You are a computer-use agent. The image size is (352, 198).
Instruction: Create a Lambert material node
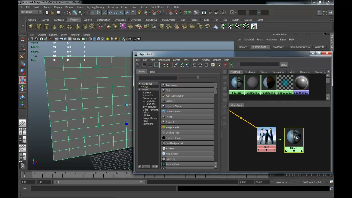(x=188, y=101)
